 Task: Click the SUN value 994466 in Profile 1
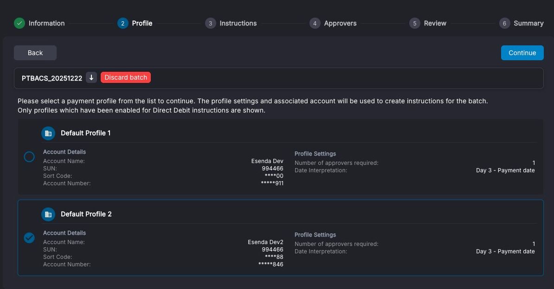pos(272,168)
